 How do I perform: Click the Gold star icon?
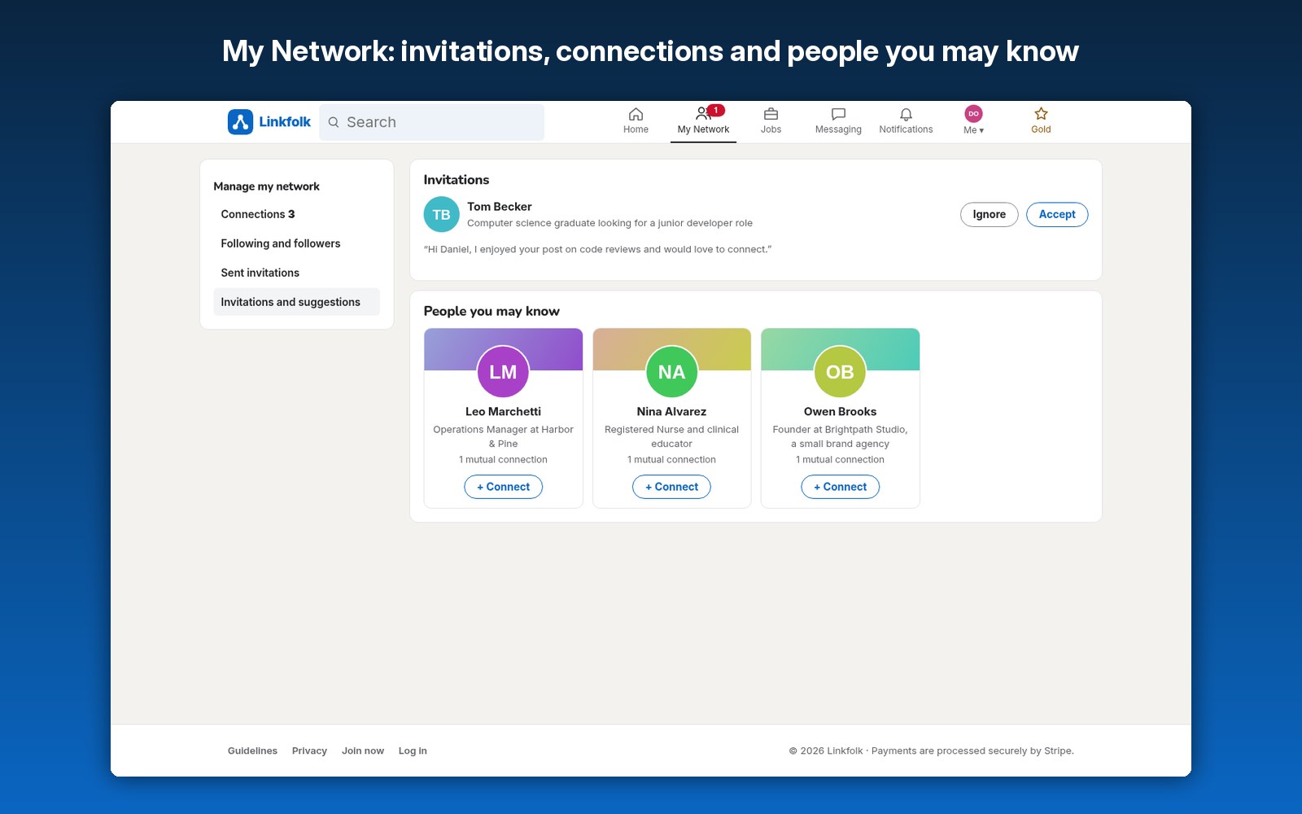1041,114
